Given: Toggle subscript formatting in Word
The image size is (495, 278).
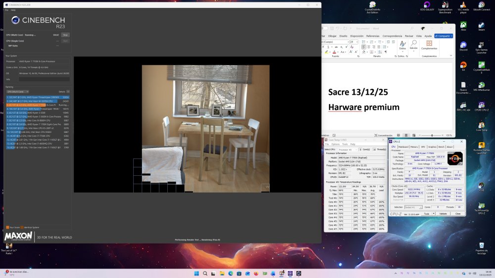Looking at the screenshot, I should (342, 47).
